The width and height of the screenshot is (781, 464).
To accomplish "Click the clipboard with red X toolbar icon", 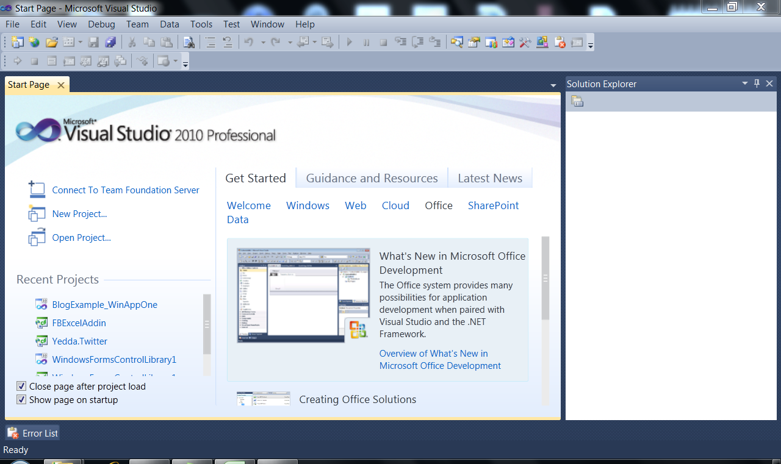I will pos(560,42).
